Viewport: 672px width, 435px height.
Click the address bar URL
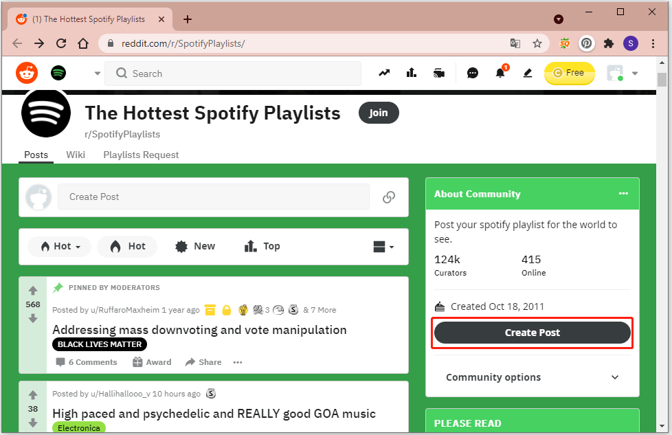(183, 44)
